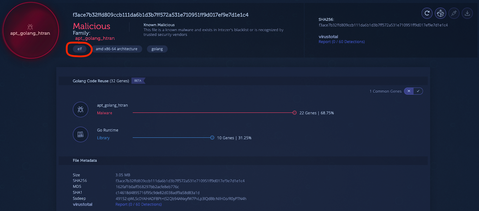The width and height of the screenshot is (479, 211).
Task: Click the syringe icon
Action: pyautogui.click(x=454, y=13)
